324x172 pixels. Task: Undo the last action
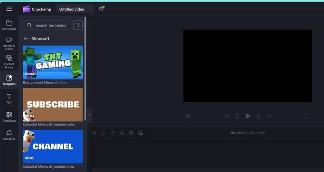(103, 133)
